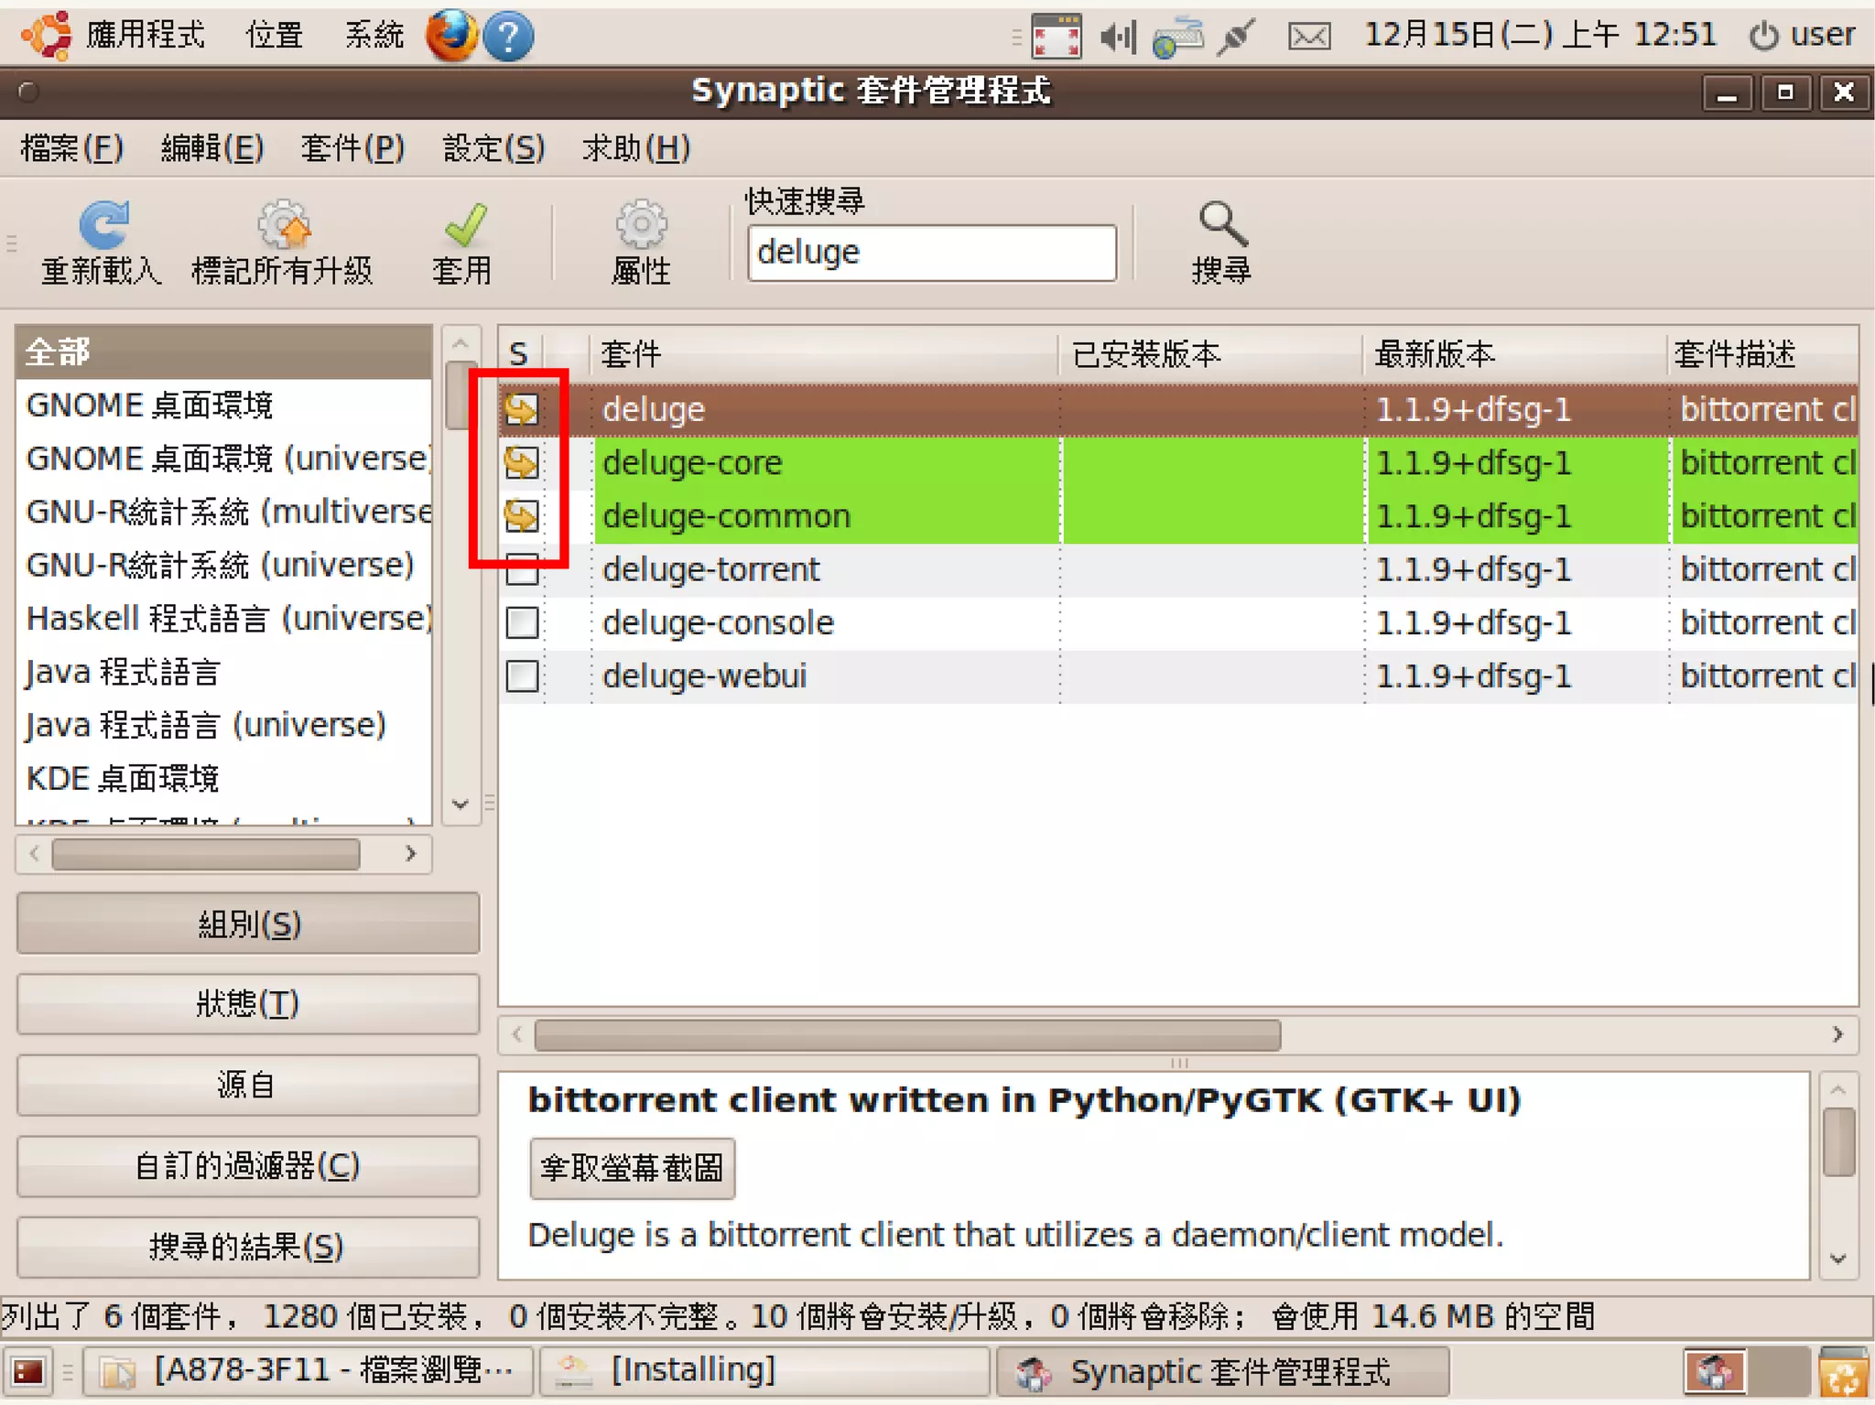Open the Edit (編輯) menu
The image size is (1875, 1405).
(212, 147)
